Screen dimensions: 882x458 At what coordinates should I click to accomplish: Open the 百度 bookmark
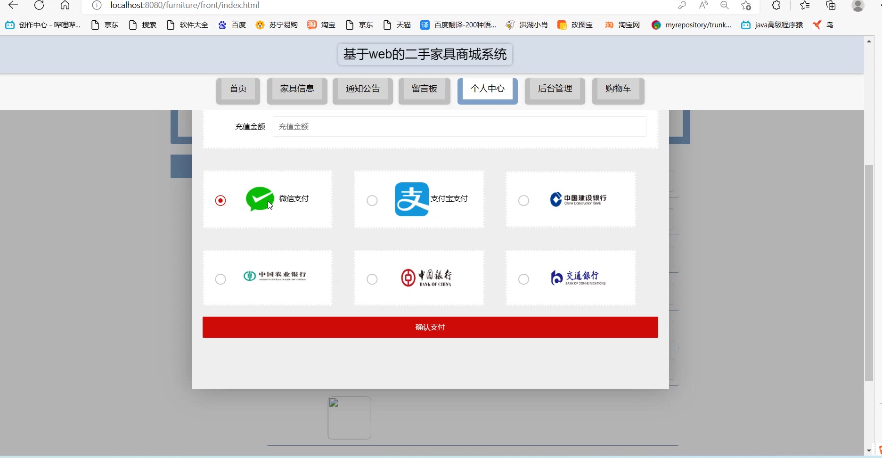pyautogui.click(x=232, y=25)
